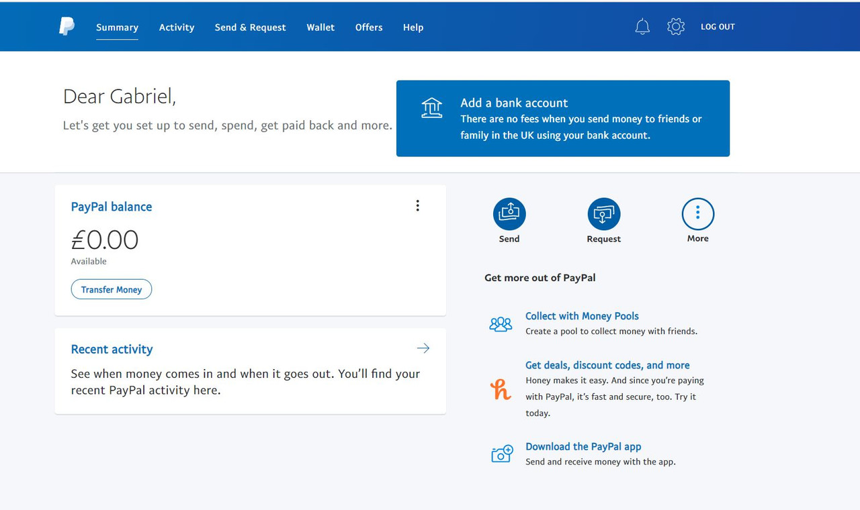Click the Request money icon
Image resolution: width=860 pixels, height=510 pixels.
pos(604,214)
